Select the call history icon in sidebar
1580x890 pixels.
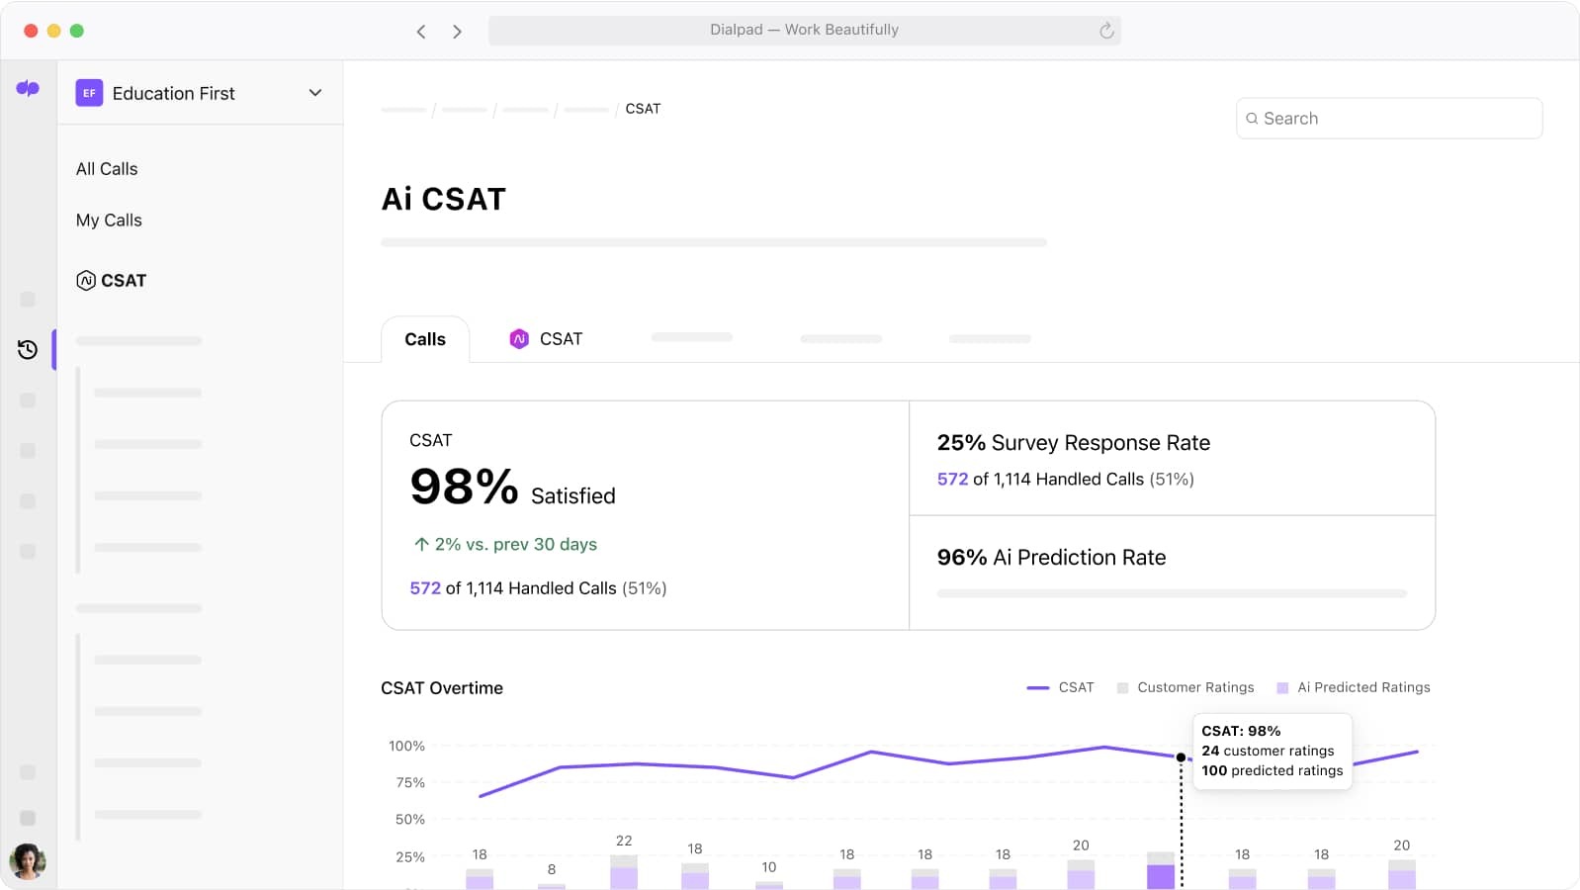(x=28, y=349)
